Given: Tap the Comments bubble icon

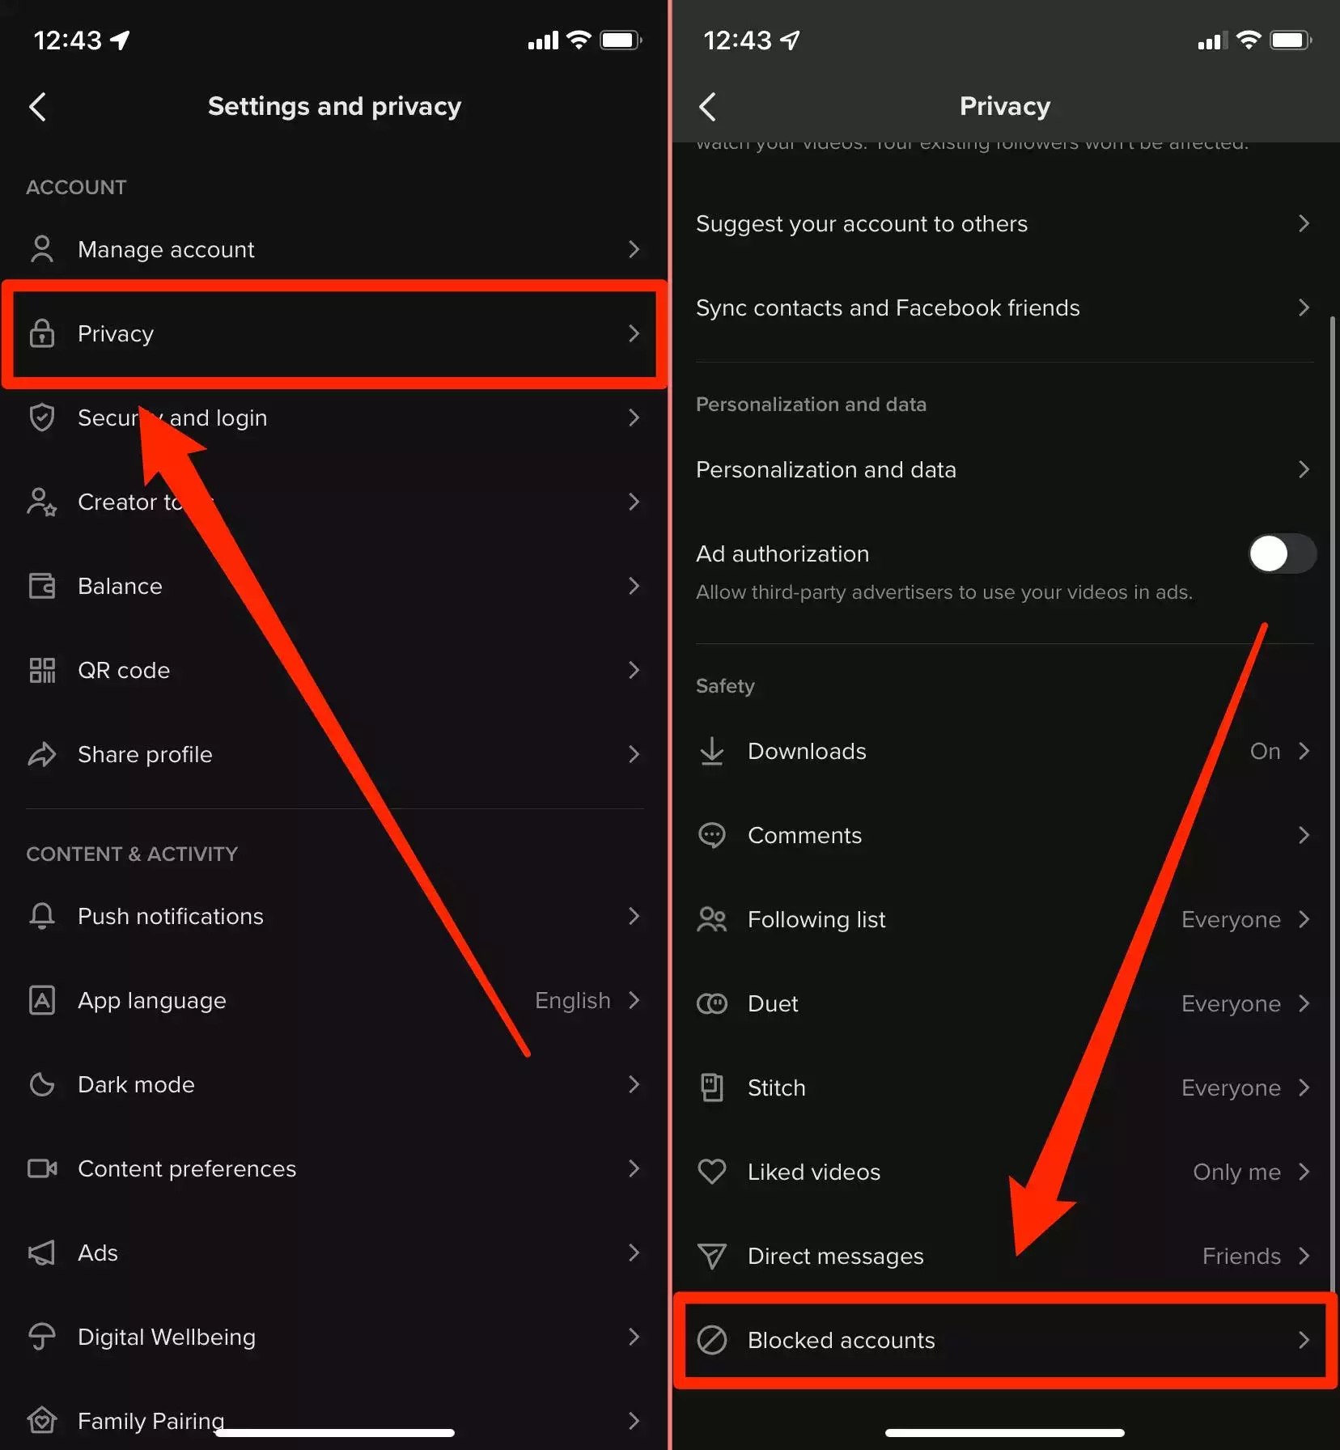Looking at the screenshot, I should (712, 835).
